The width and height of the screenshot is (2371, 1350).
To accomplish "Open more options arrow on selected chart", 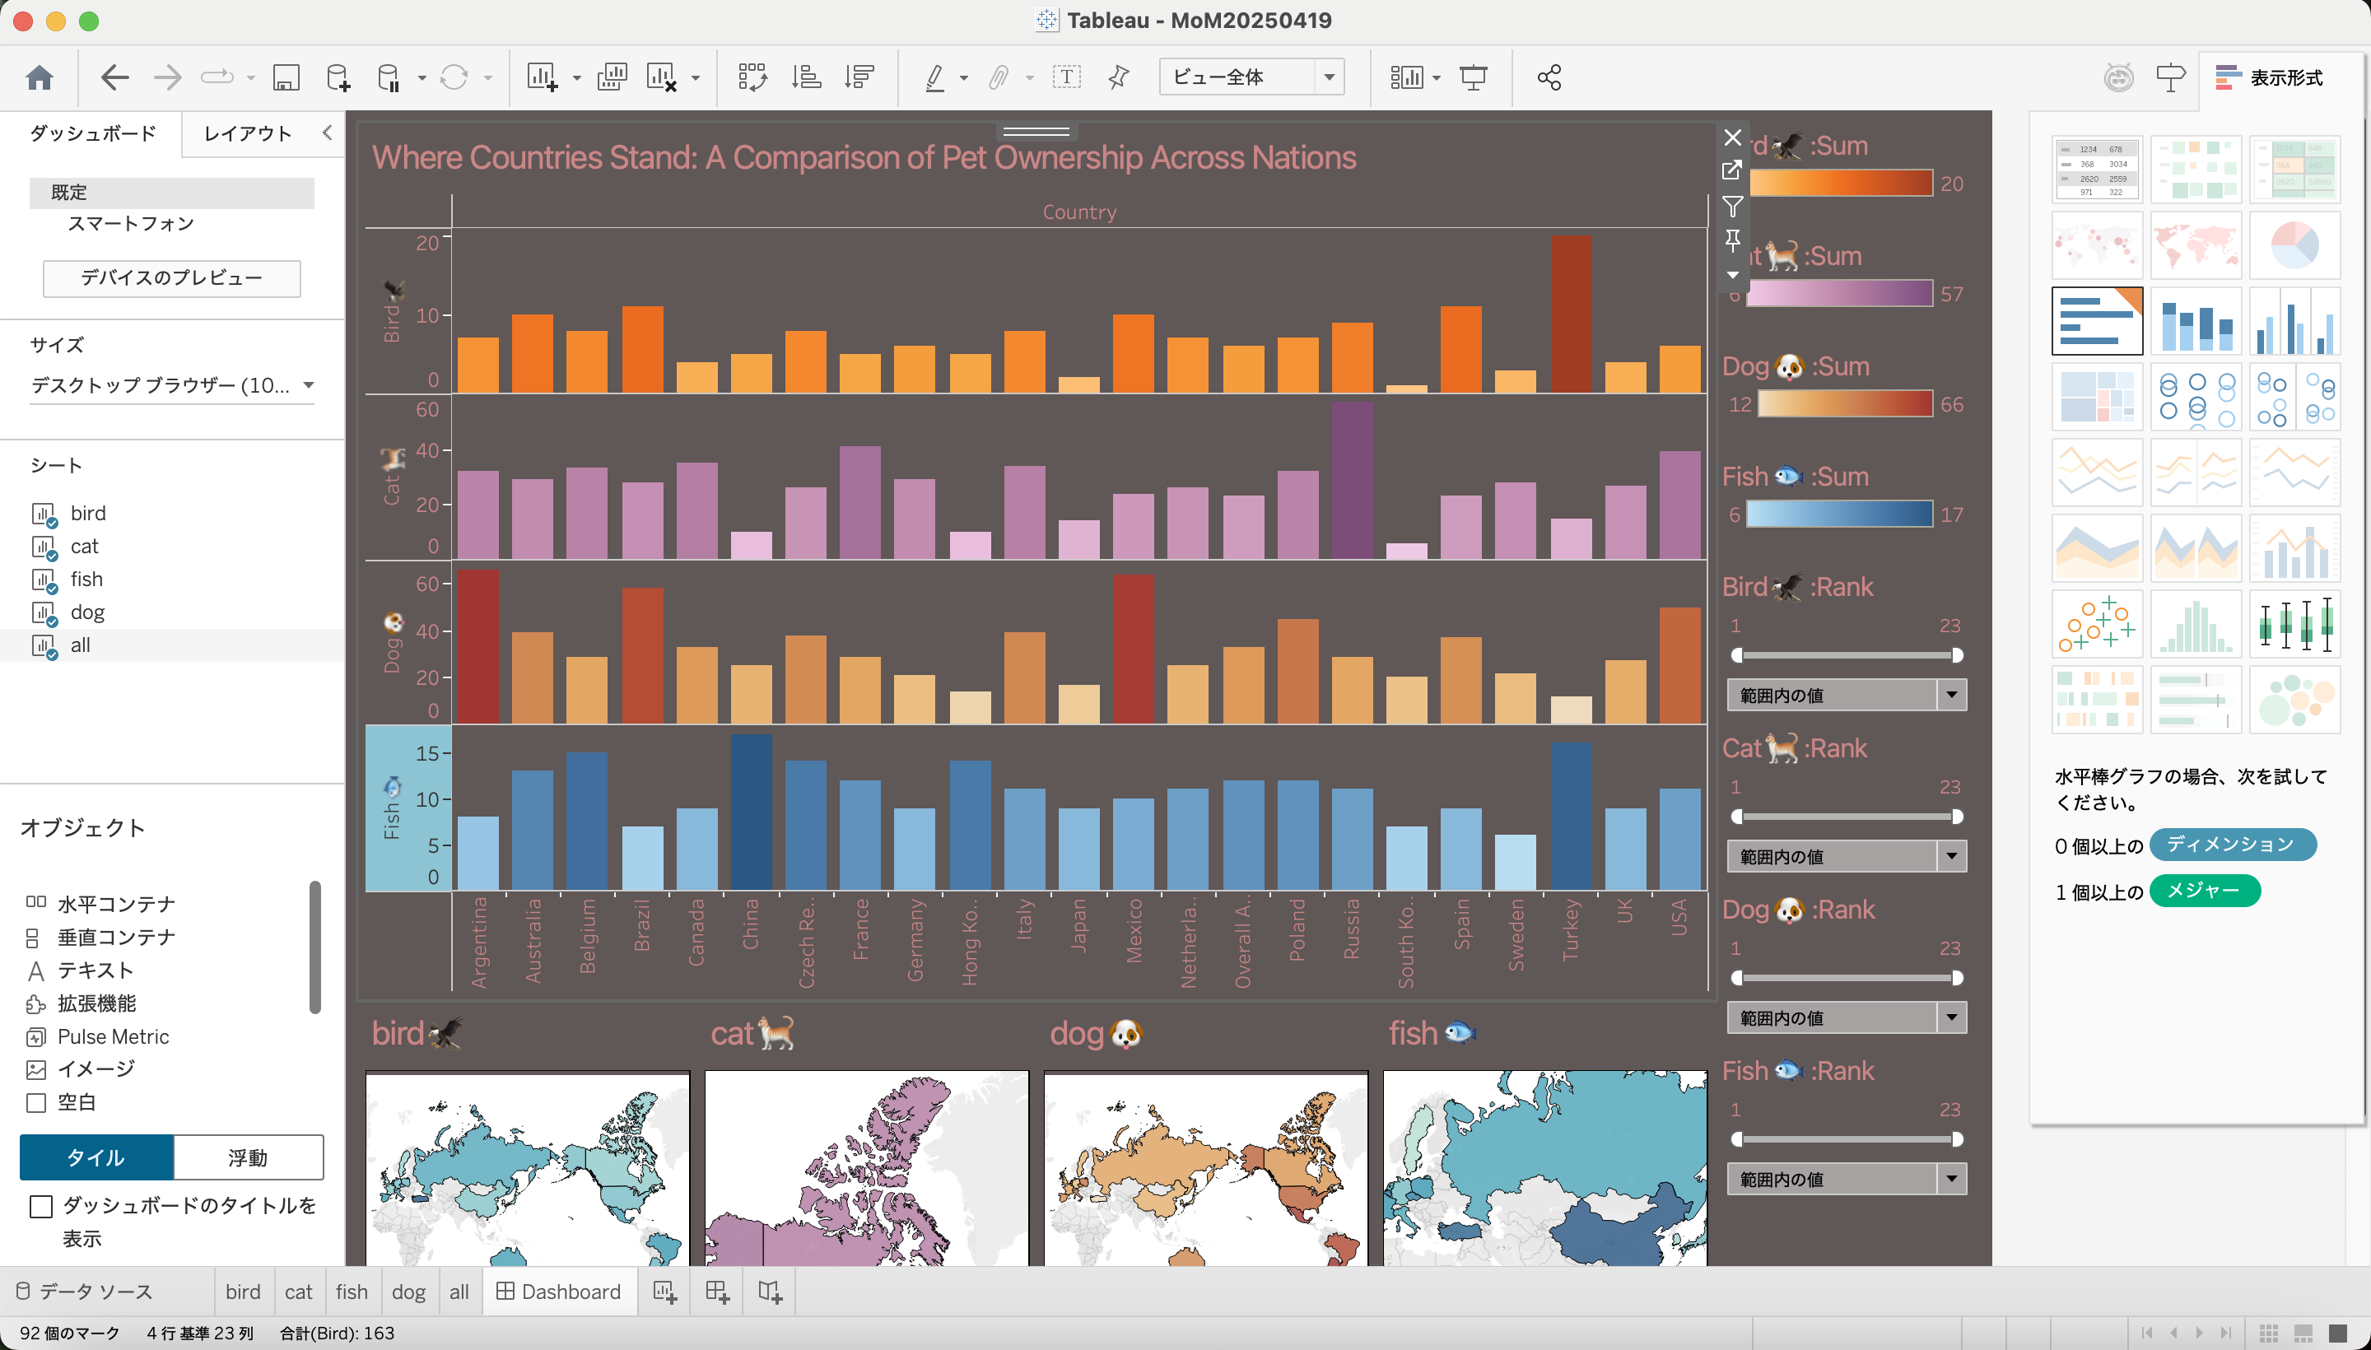I will 1732,274.
